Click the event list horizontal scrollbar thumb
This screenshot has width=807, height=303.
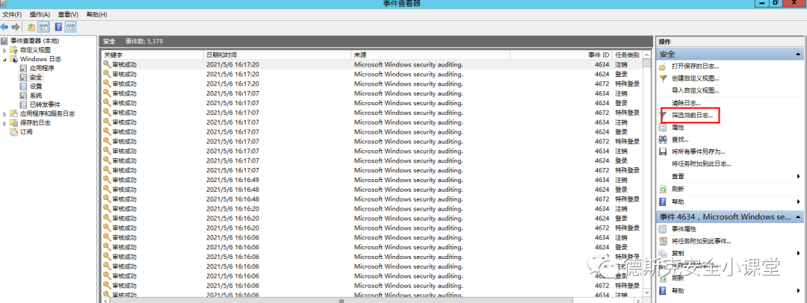(x=340, y=300)
